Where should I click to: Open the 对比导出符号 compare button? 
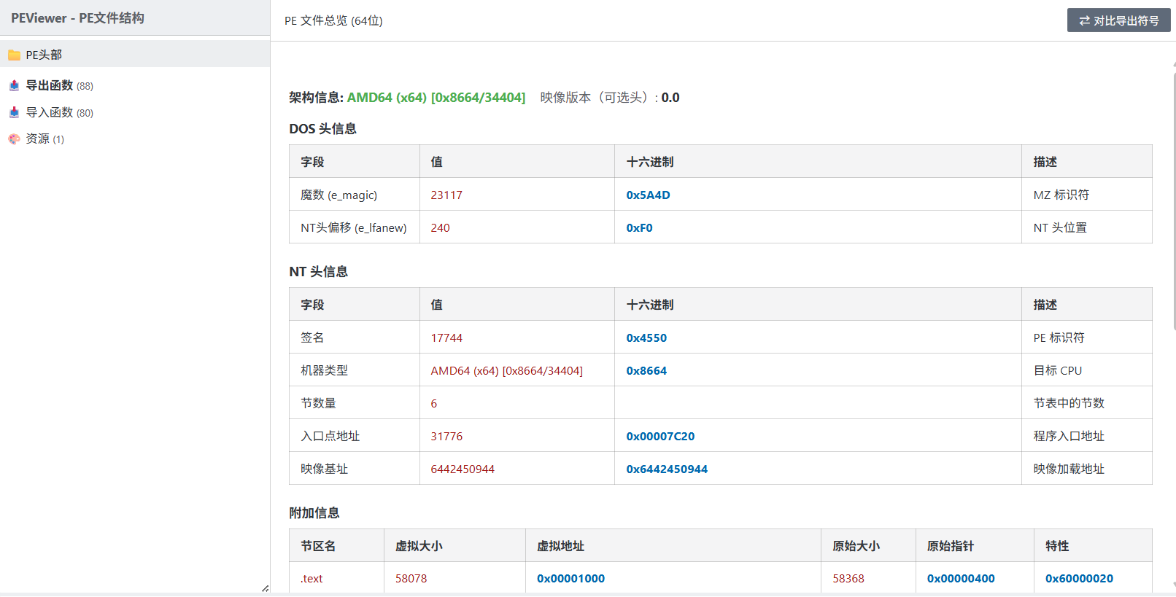tap(1118, 20)
